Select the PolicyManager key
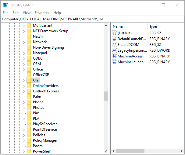The width and height of the screenshot is (185, 155). (x=45, y=140)
